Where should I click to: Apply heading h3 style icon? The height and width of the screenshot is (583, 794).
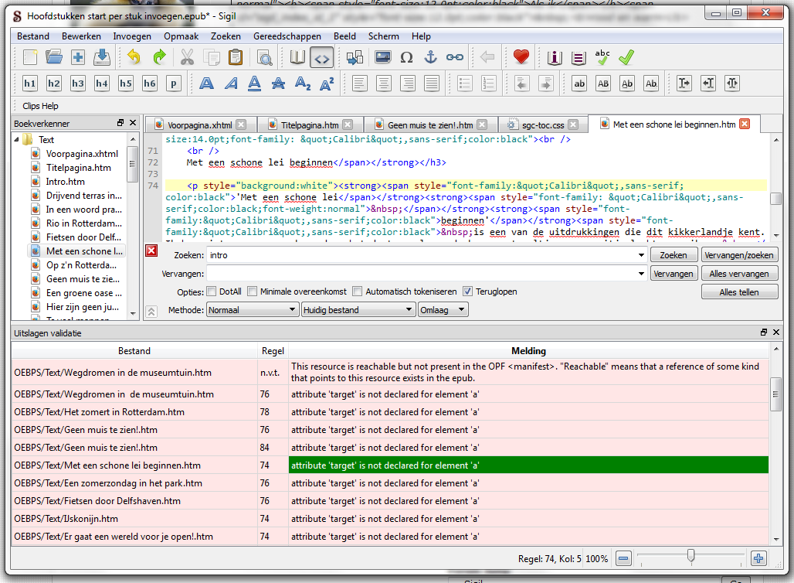[78, 84]
